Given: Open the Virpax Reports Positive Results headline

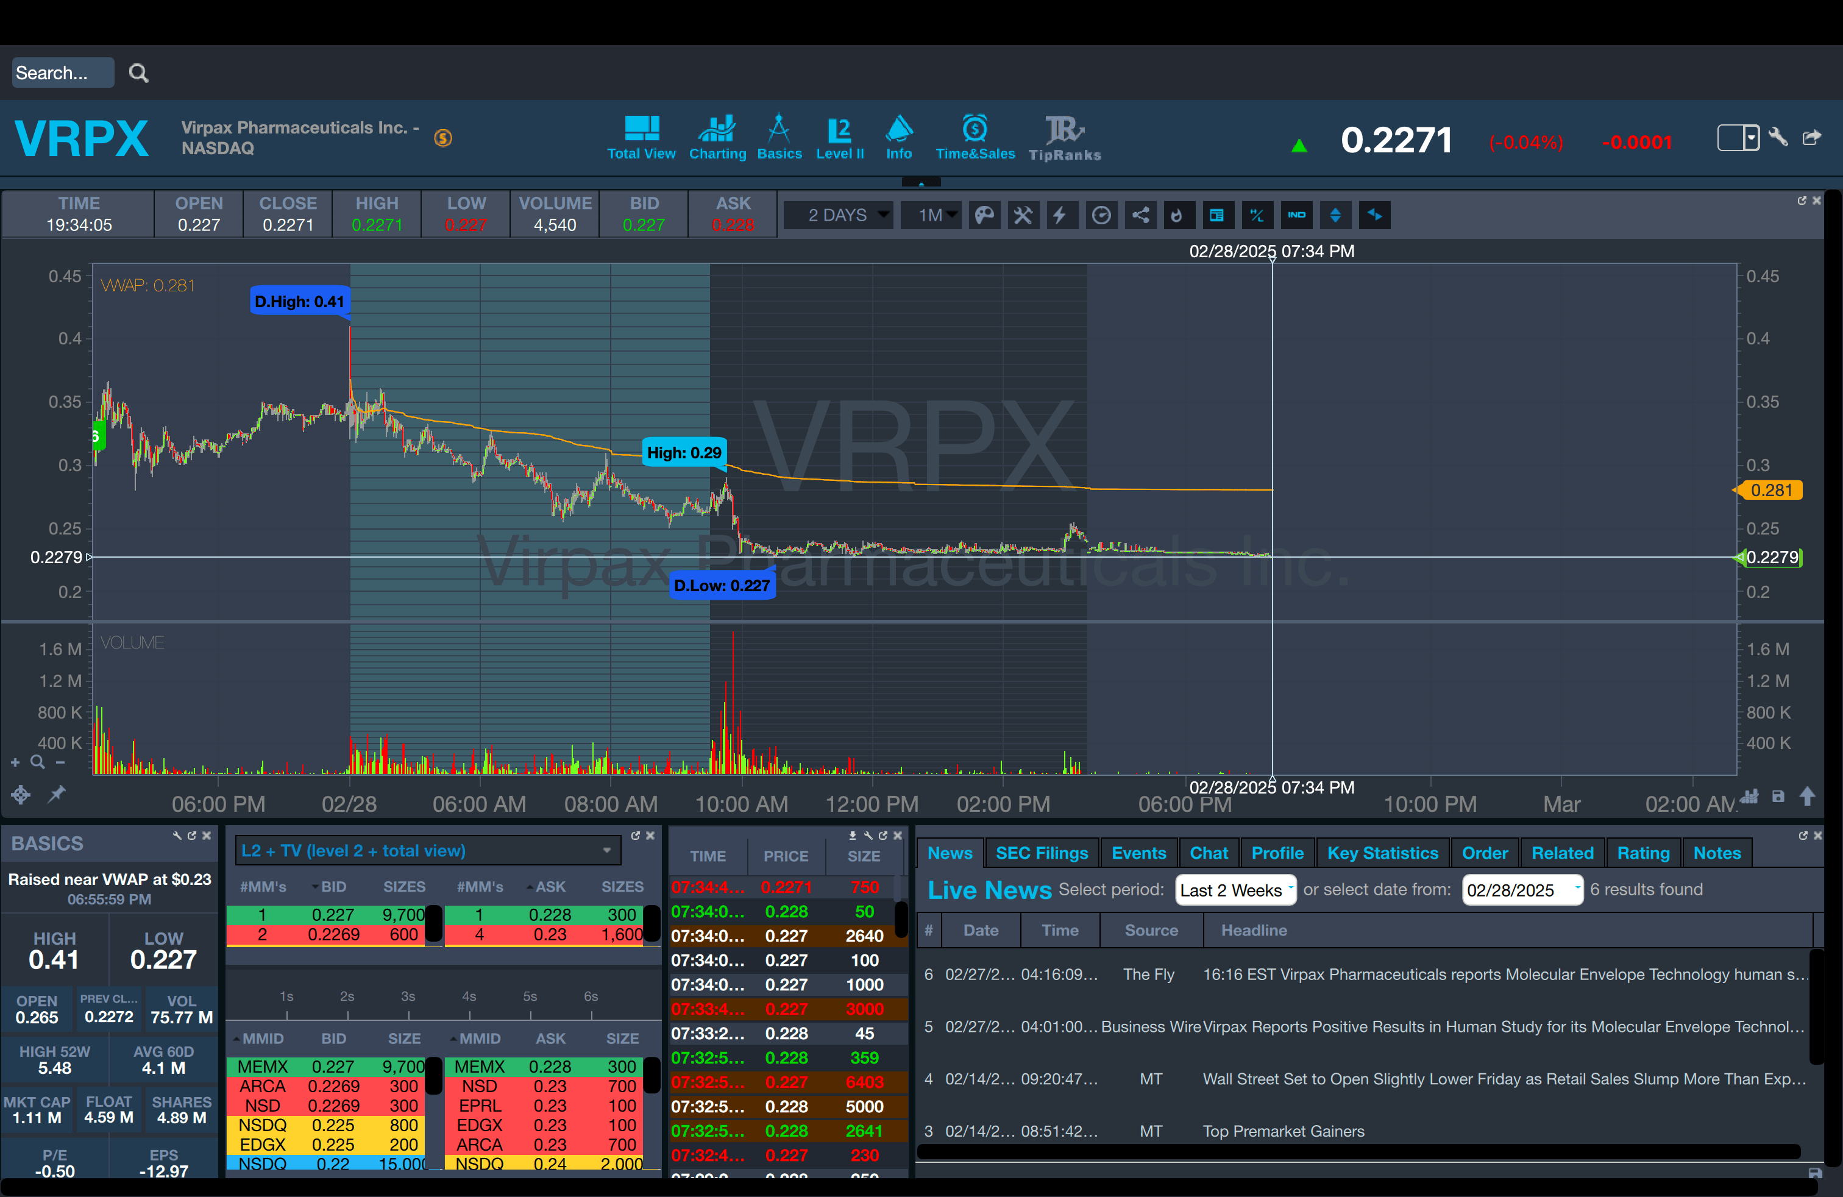Looking at the screenshot, I should click(1502, 1027).
